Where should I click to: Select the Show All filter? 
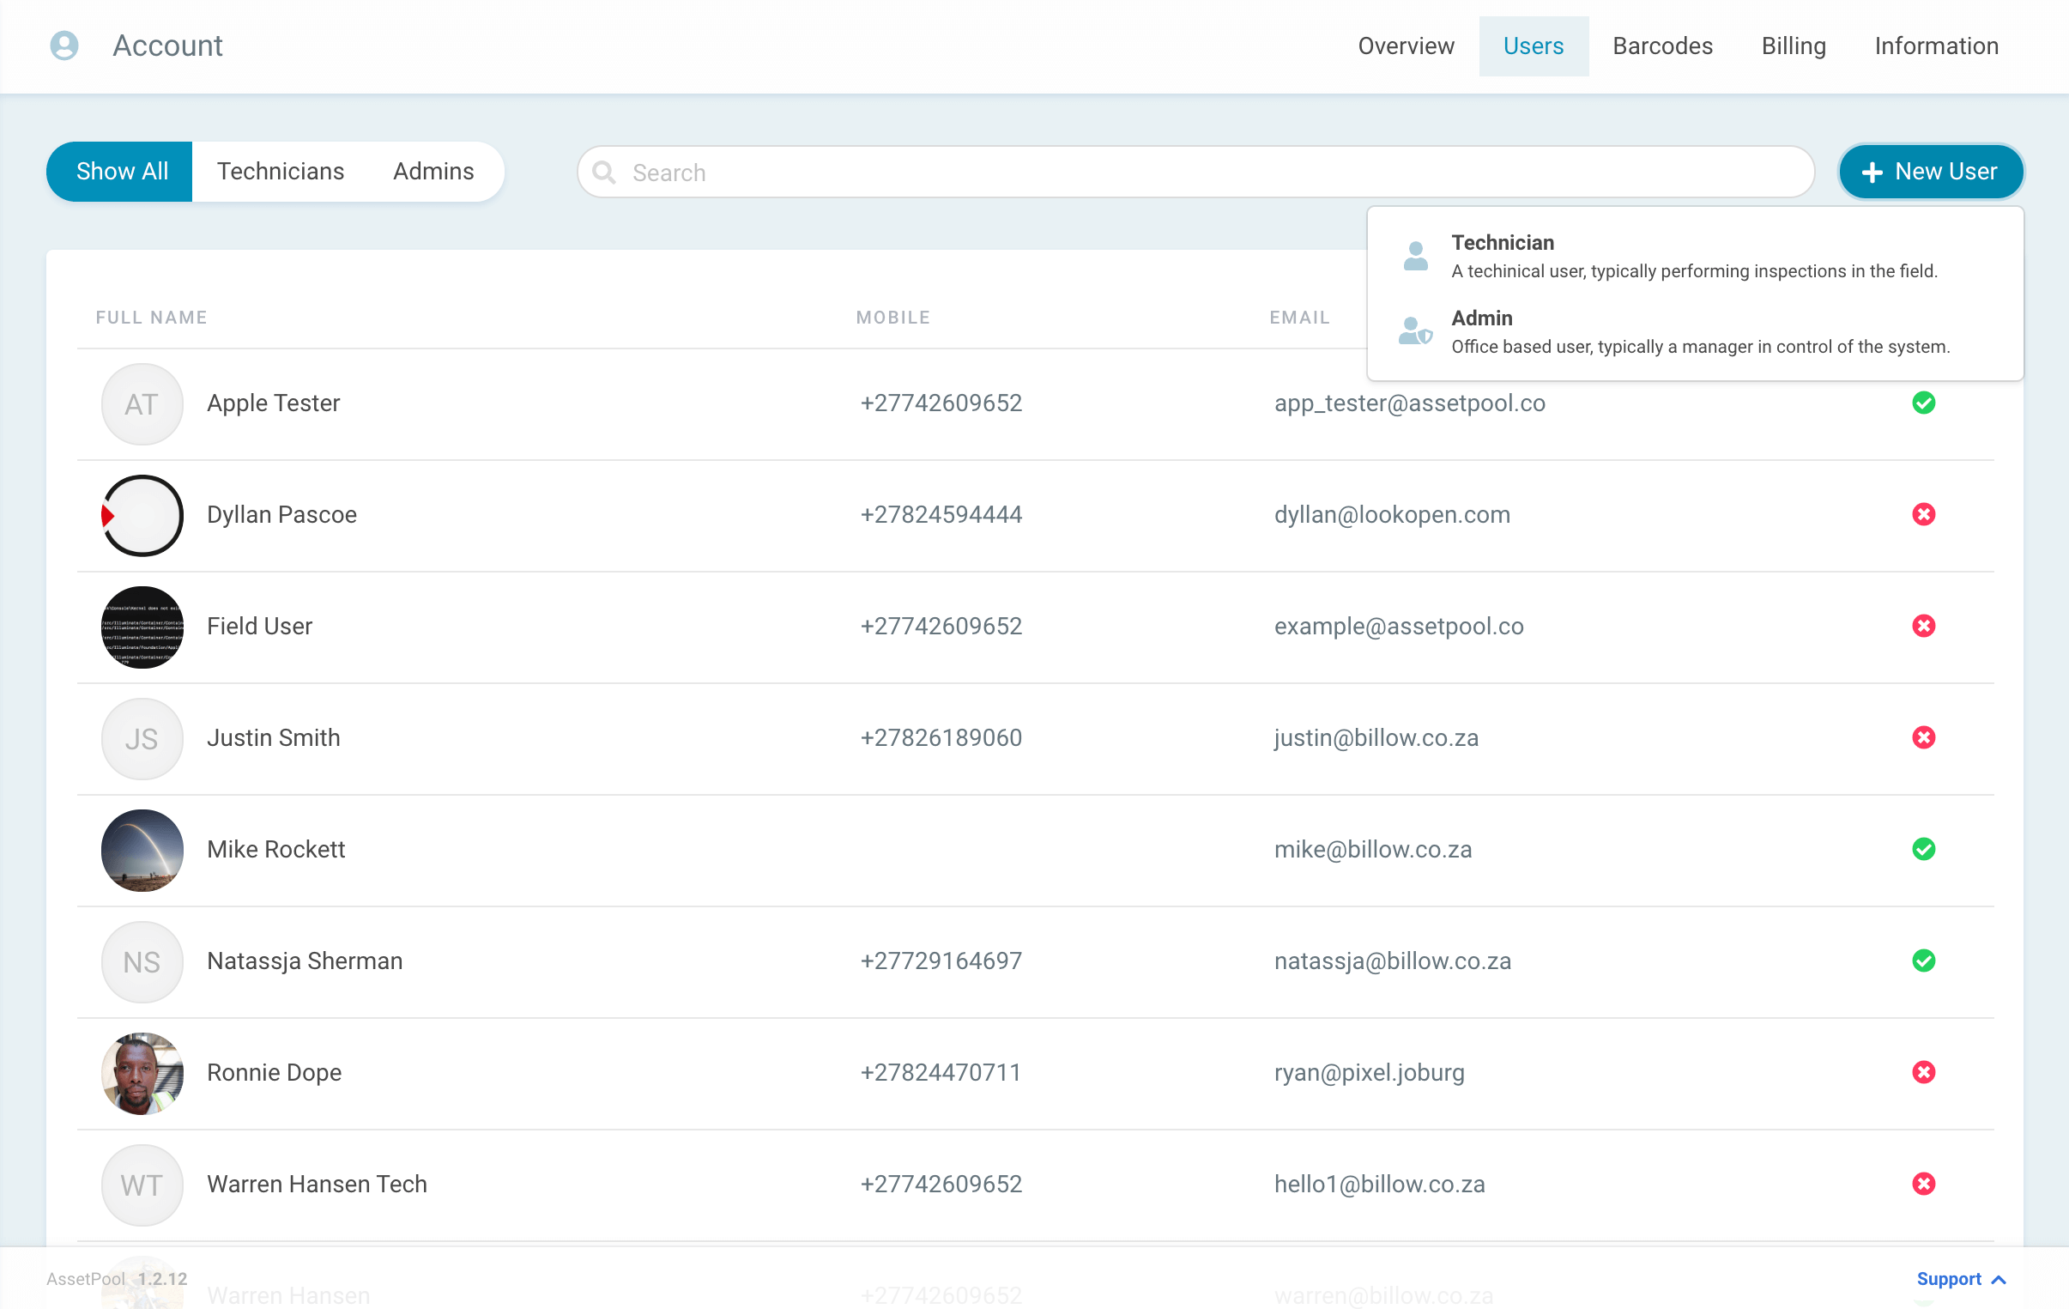(x=121, y=171)
